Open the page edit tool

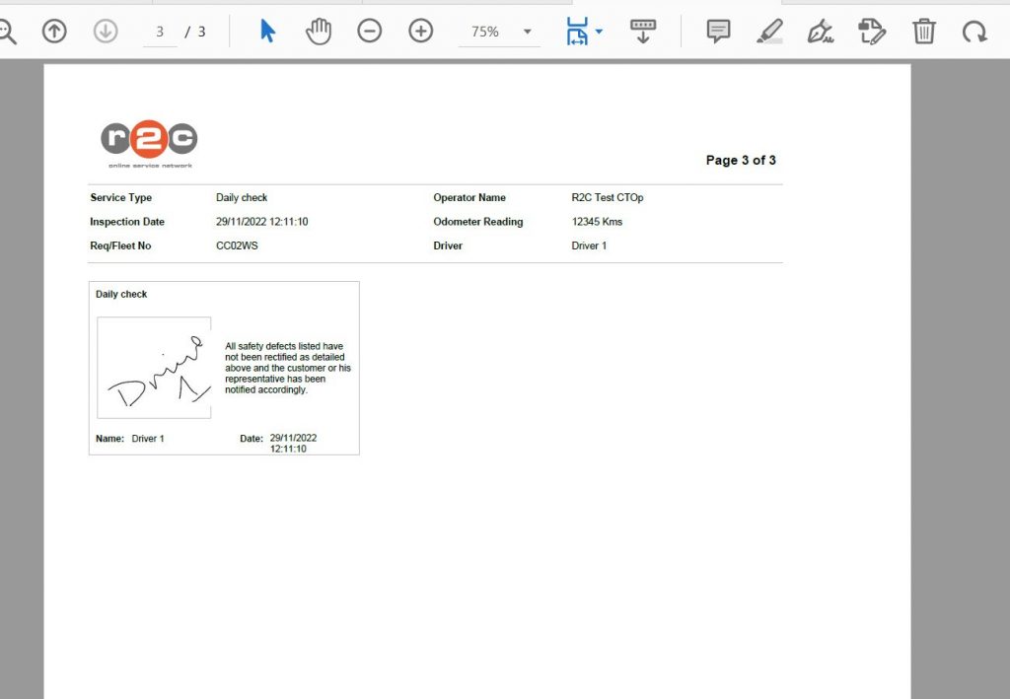point(872,31)
